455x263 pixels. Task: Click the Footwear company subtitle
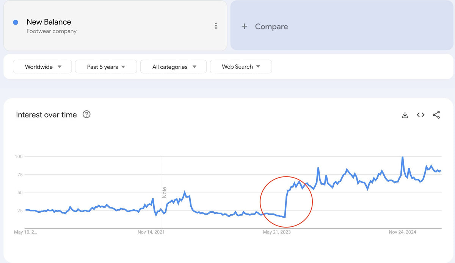point(52,31)
